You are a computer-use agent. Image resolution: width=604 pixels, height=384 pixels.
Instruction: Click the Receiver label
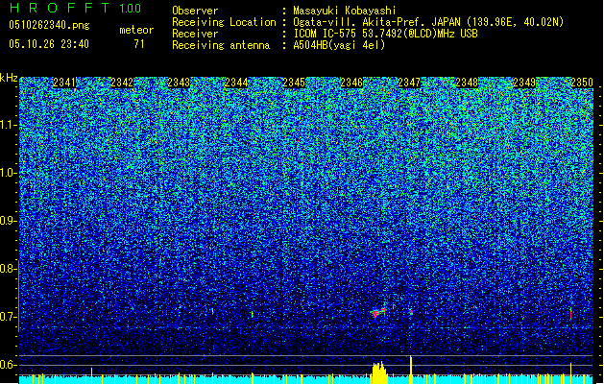pyautogui.click(x=195, y=34)
